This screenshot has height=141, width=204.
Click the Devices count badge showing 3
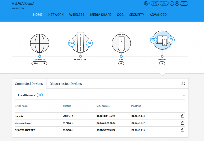pos(162,63)
